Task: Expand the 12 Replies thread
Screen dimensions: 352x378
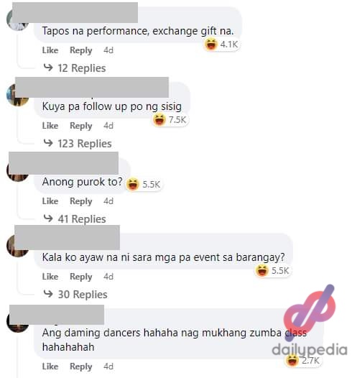Action: pos(82,68)
